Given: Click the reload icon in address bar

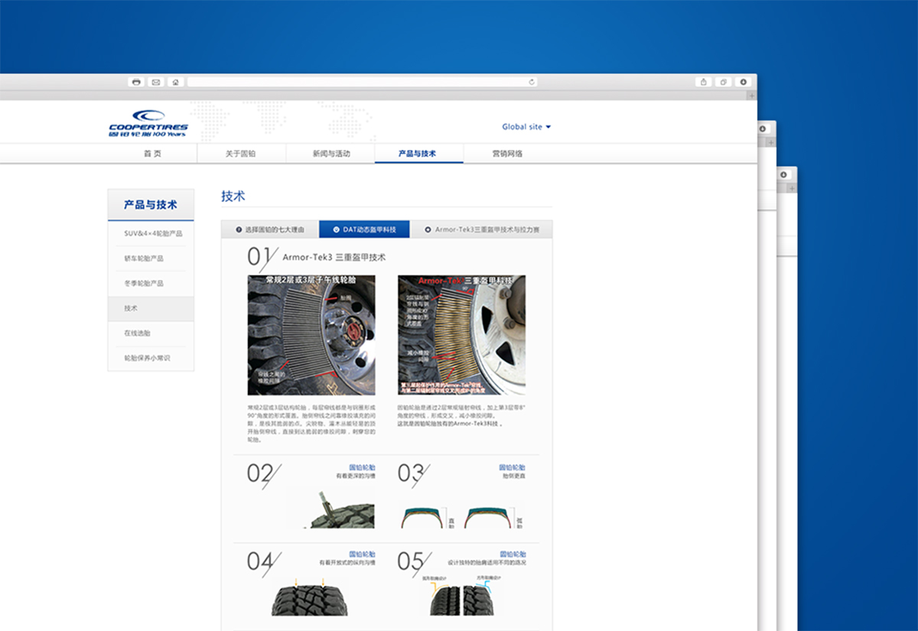Looking at the screenshot, I should click(532, 82).
